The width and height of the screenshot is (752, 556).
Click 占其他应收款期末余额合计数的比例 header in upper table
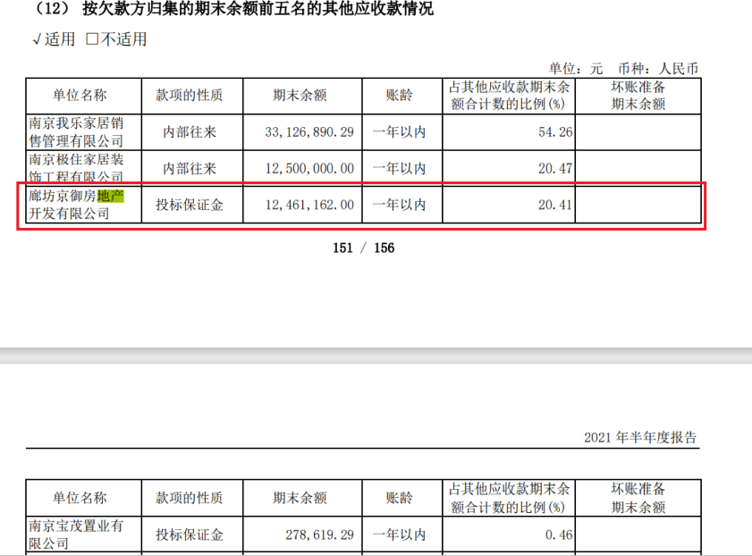point(509,96)
